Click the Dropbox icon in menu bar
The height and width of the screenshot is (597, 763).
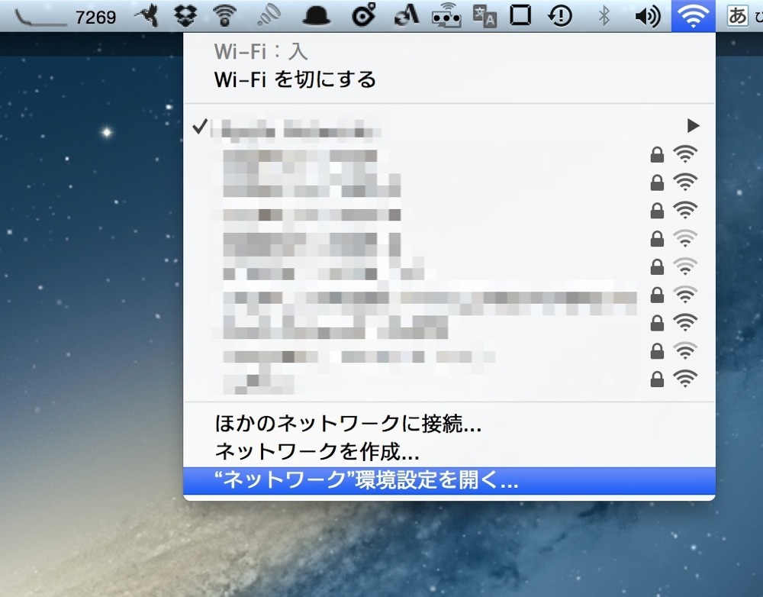pos(185,15)
